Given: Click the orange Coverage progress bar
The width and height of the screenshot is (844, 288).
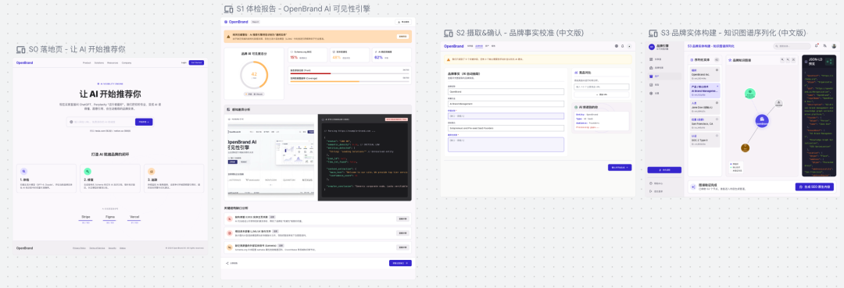Looking at the screenshot, I should click(x=324, y=81).
